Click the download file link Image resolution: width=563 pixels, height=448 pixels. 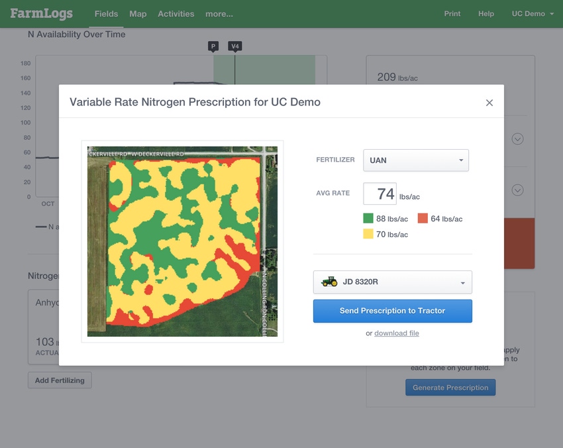(x=396, y=333)
